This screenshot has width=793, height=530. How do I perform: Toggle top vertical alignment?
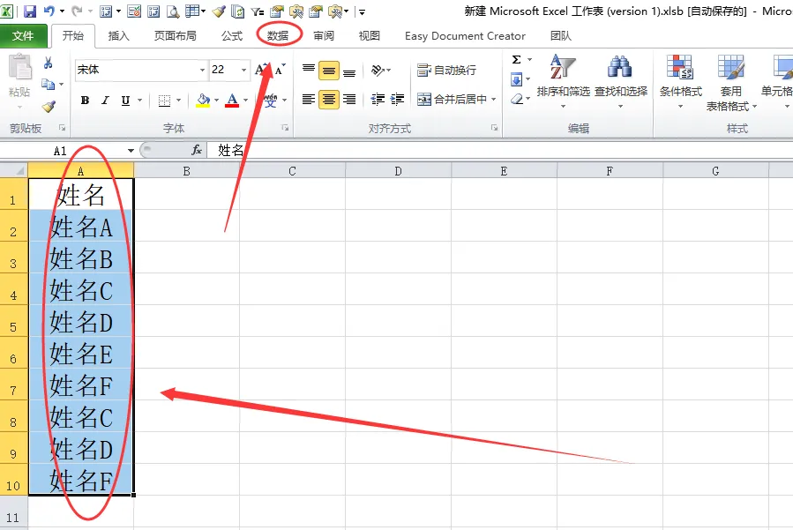[309, 70]
